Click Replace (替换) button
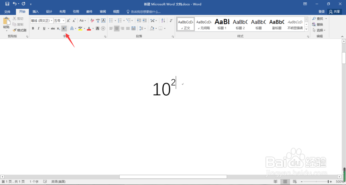 click(318, 25)
